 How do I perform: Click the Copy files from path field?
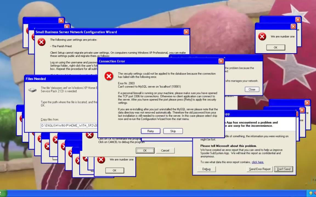(x=69, y=126)
